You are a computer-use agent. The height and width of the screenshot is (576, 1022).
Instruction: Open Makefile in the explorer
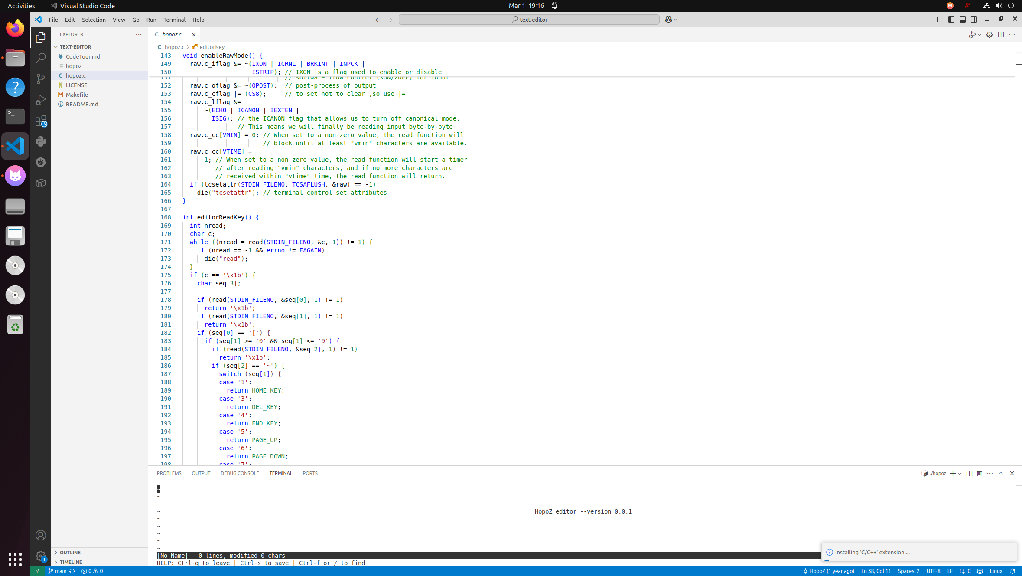point(77,95)
